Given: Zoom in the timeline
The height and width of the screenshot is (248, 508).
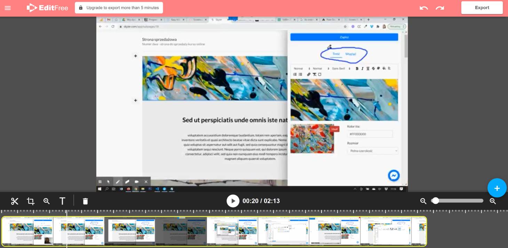Looking at the screenshot, I should coord(493,201).
